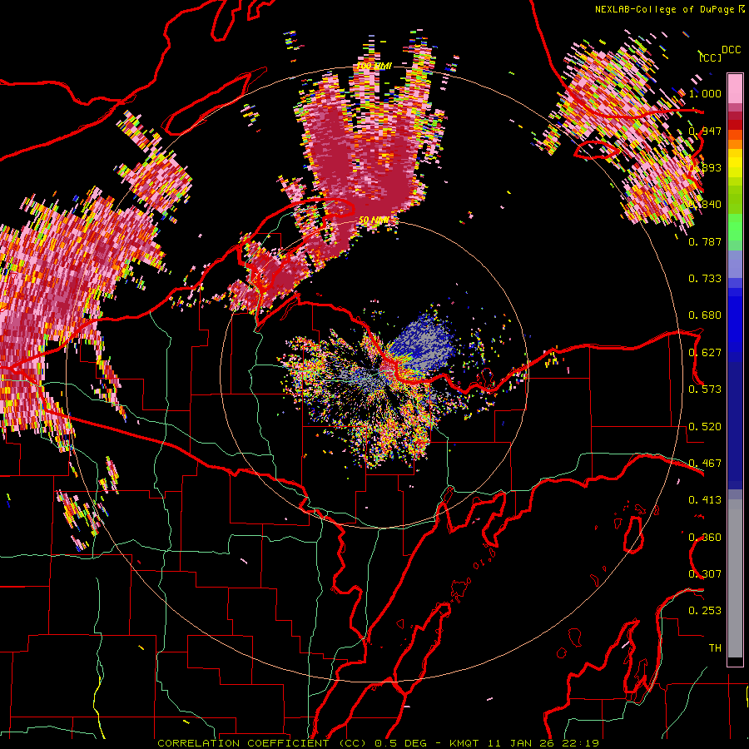Select the 0.520 legend value
Viewport: 749px width, 749px height.
click(x=705, y=427)
